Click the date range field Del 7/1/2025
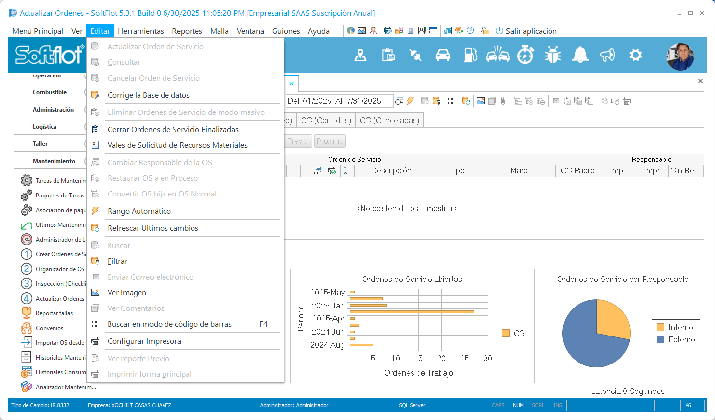Screen dimensions: 715x420 pos(339,101)
